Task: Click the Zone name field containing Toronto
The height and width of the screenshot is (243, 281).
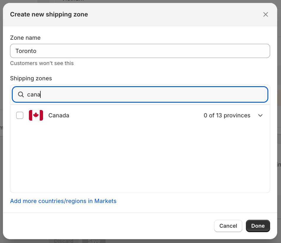Action: point(140,51)
